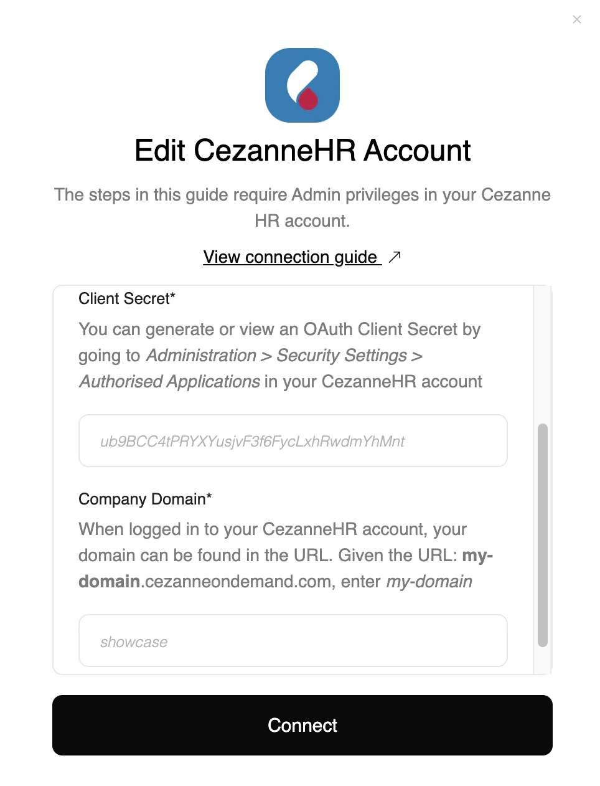
Task: Dismiss the dialog with the X button
Action: 577,19
